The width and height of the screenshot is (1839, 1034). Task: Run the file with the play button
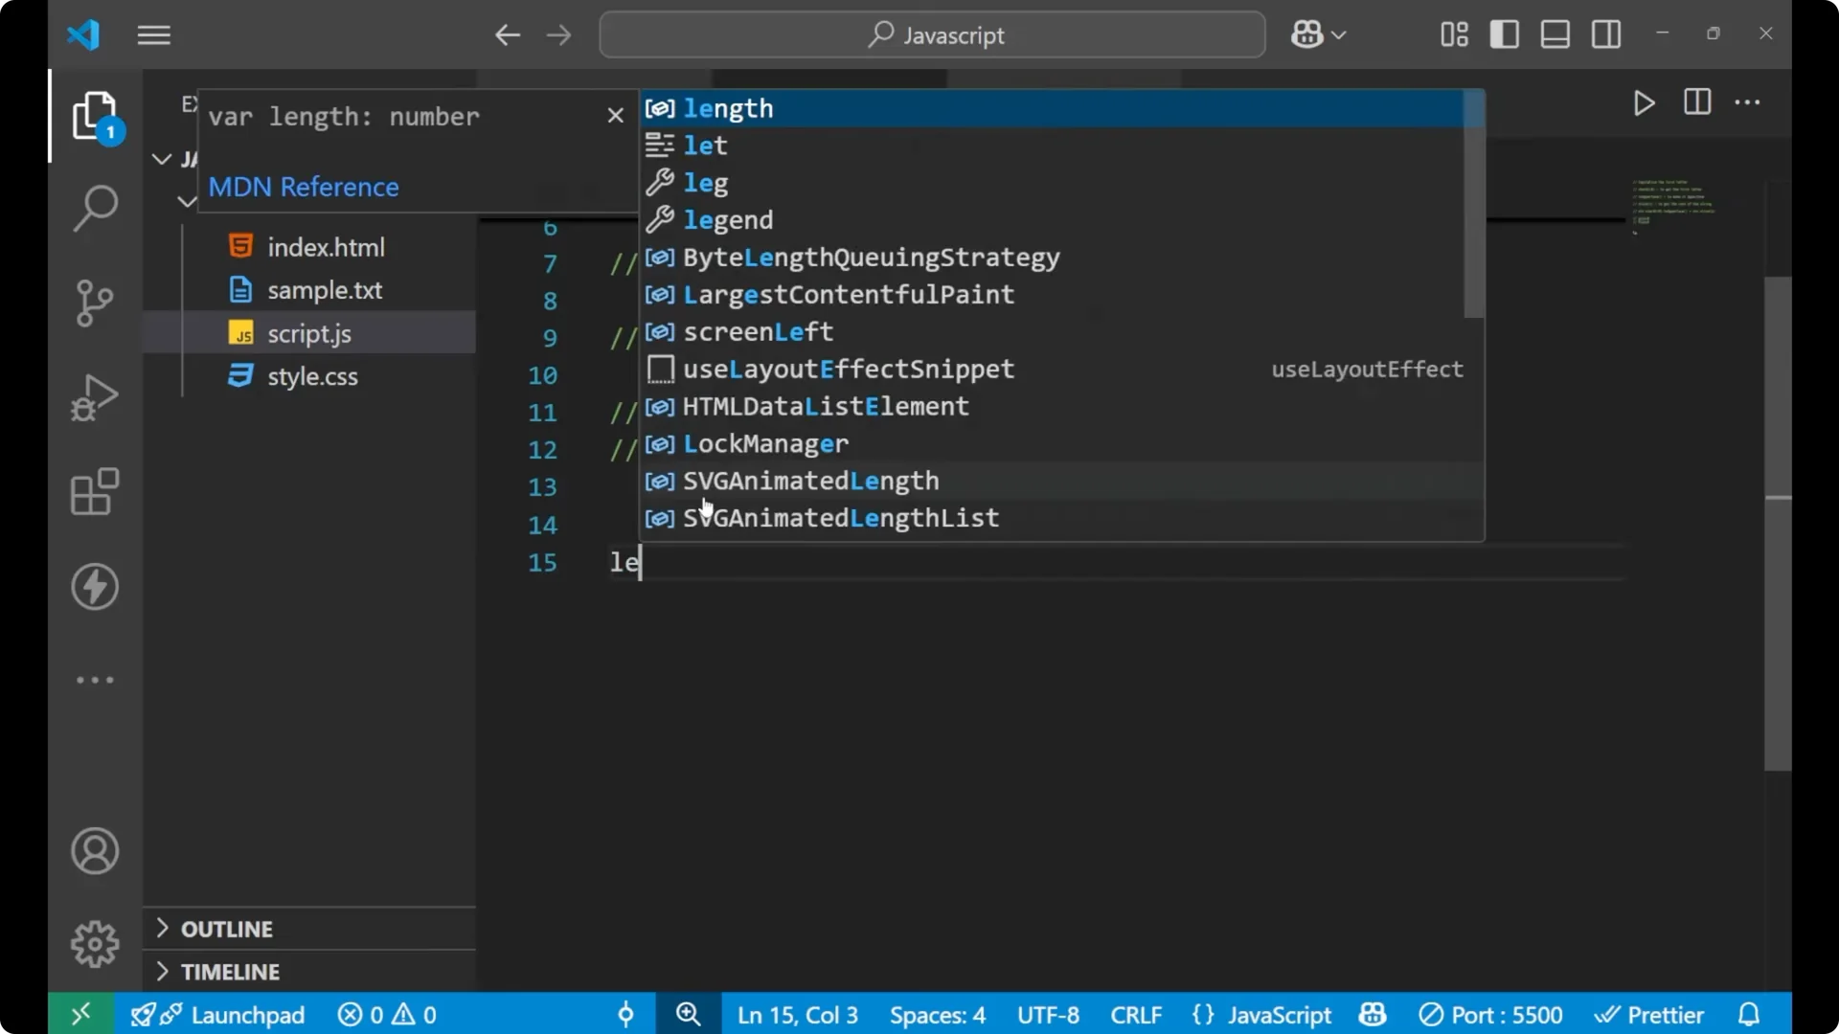pos(1644,103)
